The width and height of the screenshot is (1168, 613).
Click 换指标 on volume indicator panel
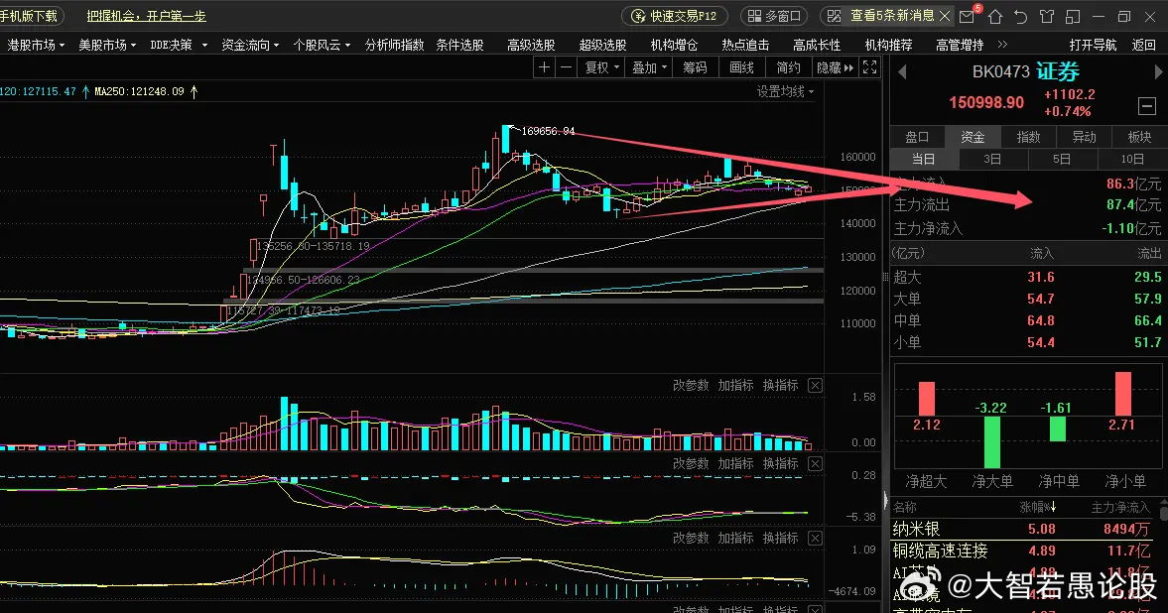pyautogui.click(x=780, y=385)
